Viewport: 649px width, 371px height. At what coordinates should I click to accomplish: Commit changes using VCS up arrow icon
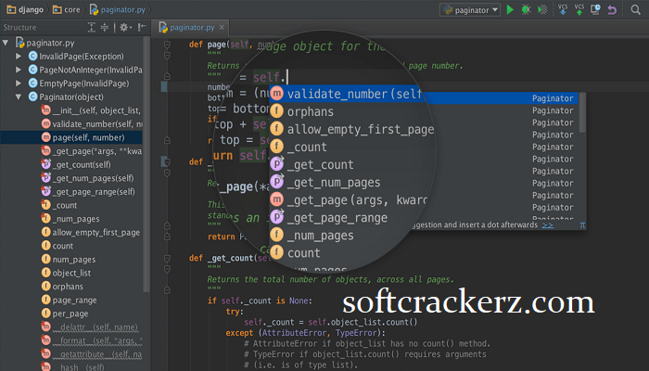(x=579, y=9)
